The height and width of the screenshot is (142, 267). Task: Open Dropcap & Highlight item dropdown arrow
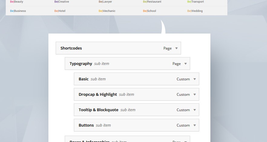tap(195, 95)
